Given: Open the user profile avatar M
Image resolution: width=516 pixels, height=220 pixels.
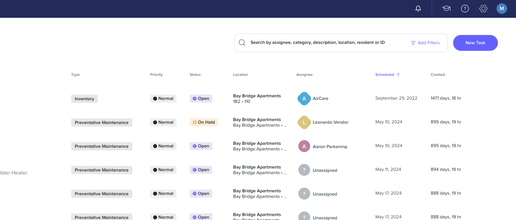Looking at the screenshot, I should point(502,9).
